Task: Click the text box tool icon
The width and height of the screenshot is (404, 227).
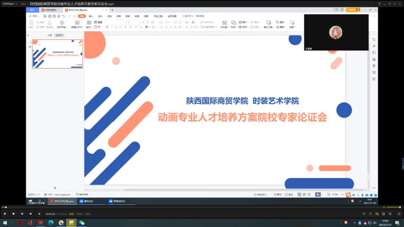Action: point(224,23)
